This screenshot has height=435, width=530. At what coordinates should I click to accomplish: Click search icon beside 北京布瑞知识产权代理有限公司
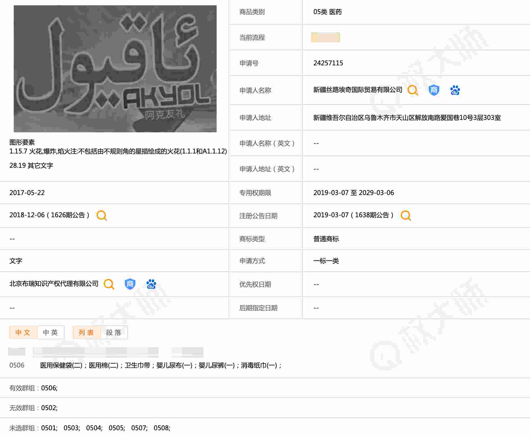click(109, 284)
